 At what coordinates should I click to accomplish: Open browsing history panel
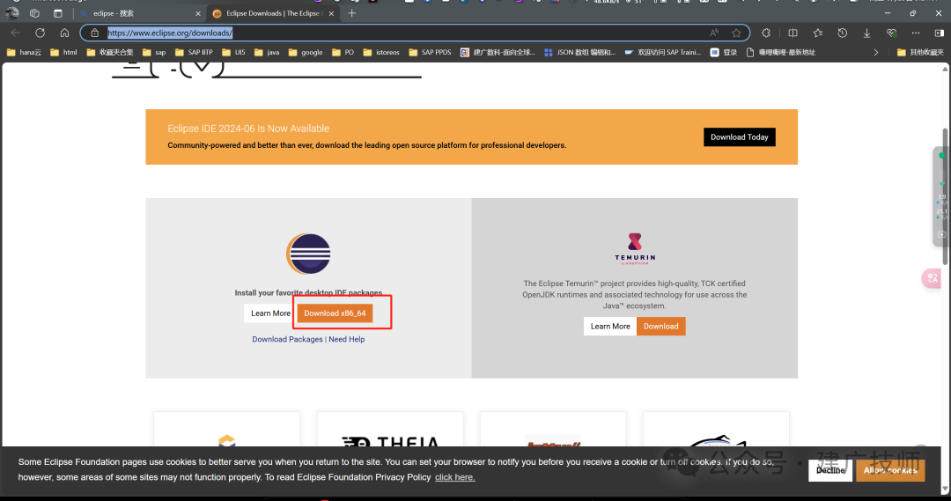843,33
